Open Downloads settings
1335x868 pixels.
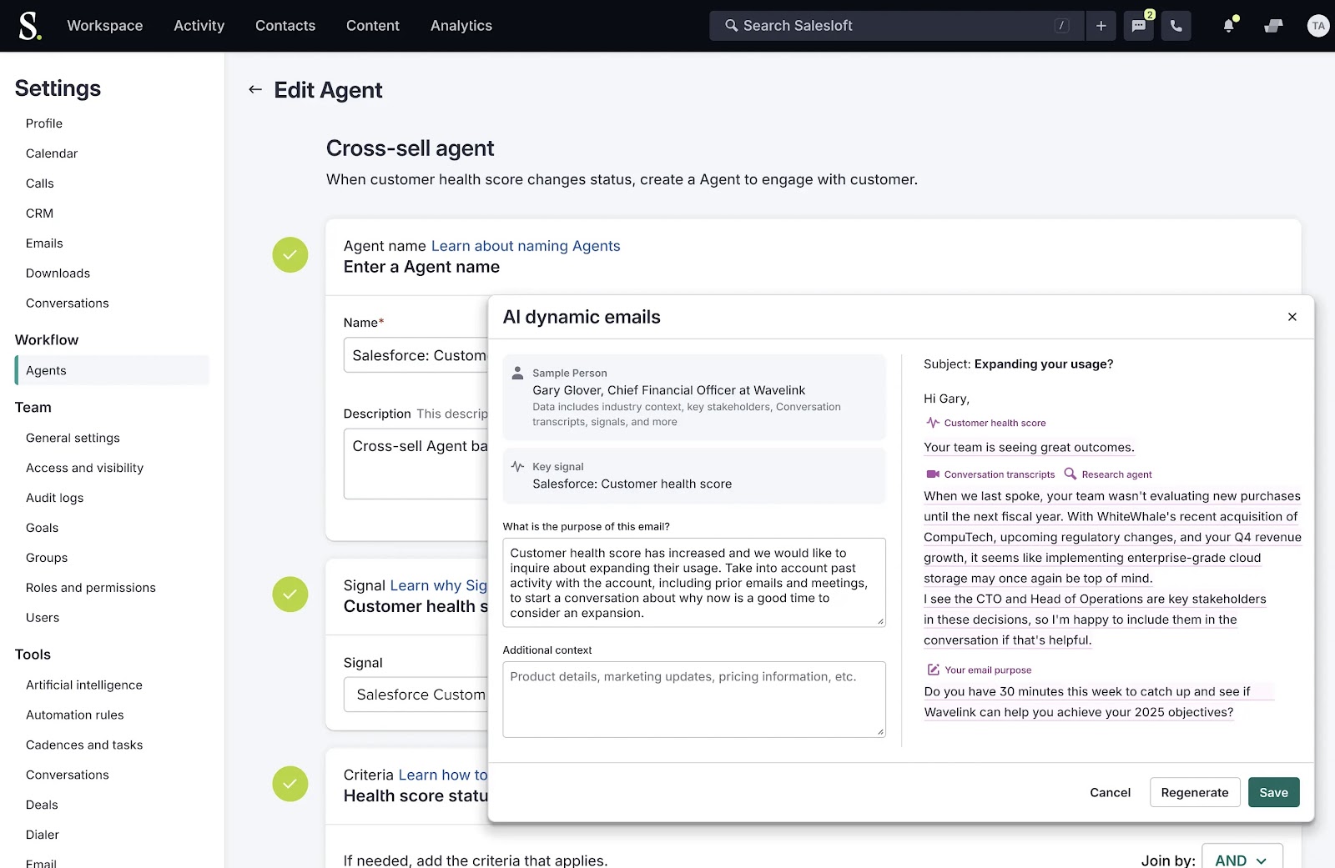[x=58, y=273]
